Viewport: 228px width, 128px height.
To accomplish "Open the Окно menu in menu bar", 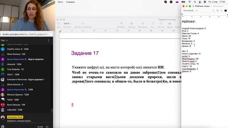I will point(60,2).
